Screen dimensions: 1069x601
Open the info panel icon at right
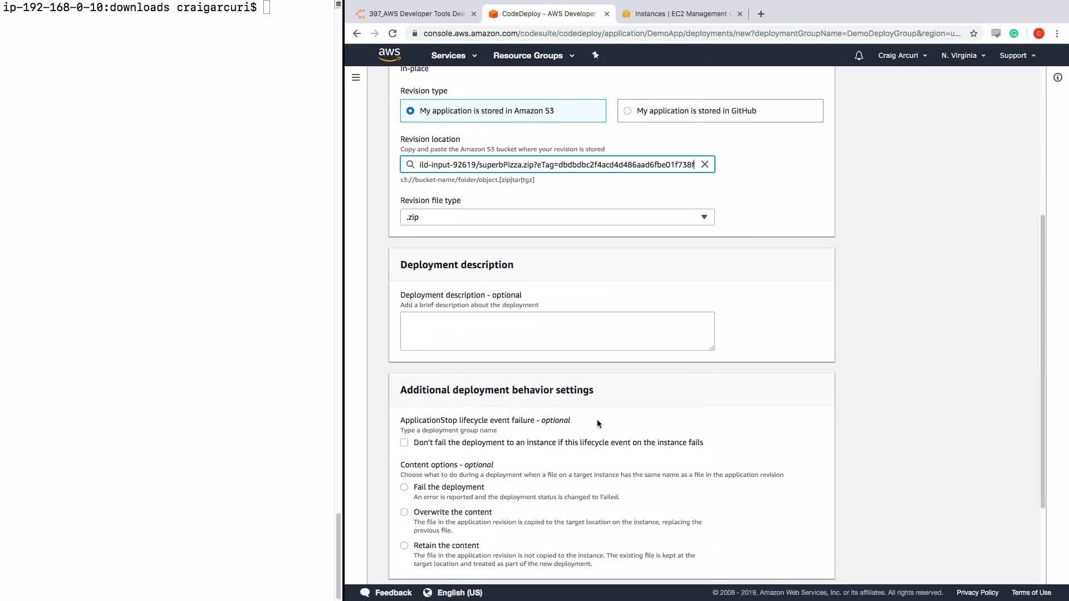1057,77
